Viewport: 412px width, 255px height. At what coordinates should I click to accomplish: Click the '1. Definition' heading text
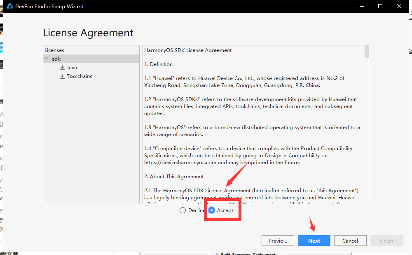coord(159,64)
